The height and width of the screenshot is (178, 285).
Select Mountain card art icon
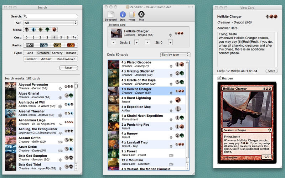(114, 162)
